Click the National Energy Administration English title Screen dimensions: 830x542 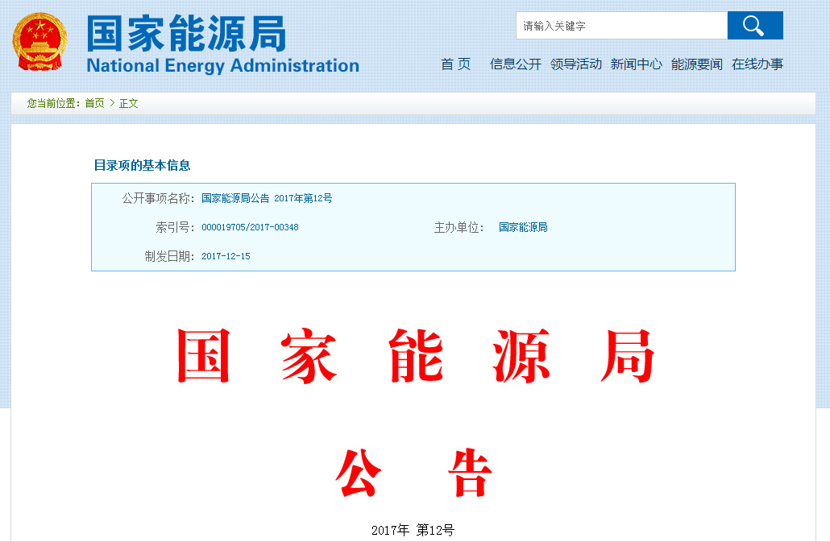(x=222, y=66)
